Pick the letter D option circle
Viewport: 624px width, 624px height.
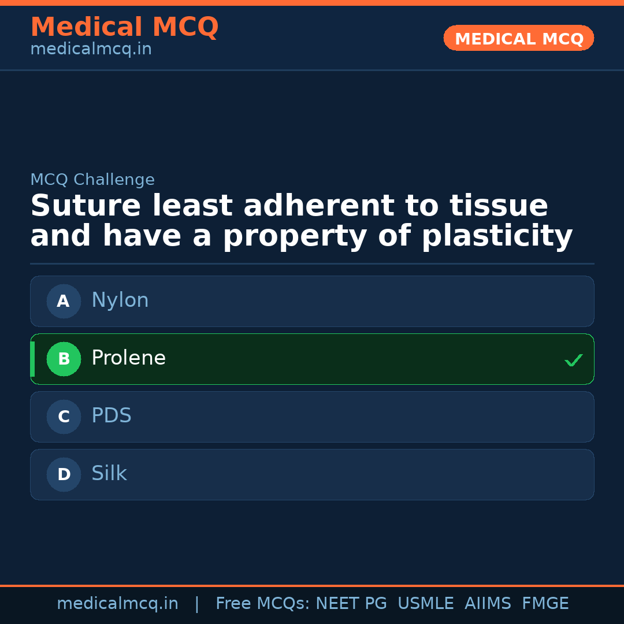pyautogui.click(x=64, y=474)
